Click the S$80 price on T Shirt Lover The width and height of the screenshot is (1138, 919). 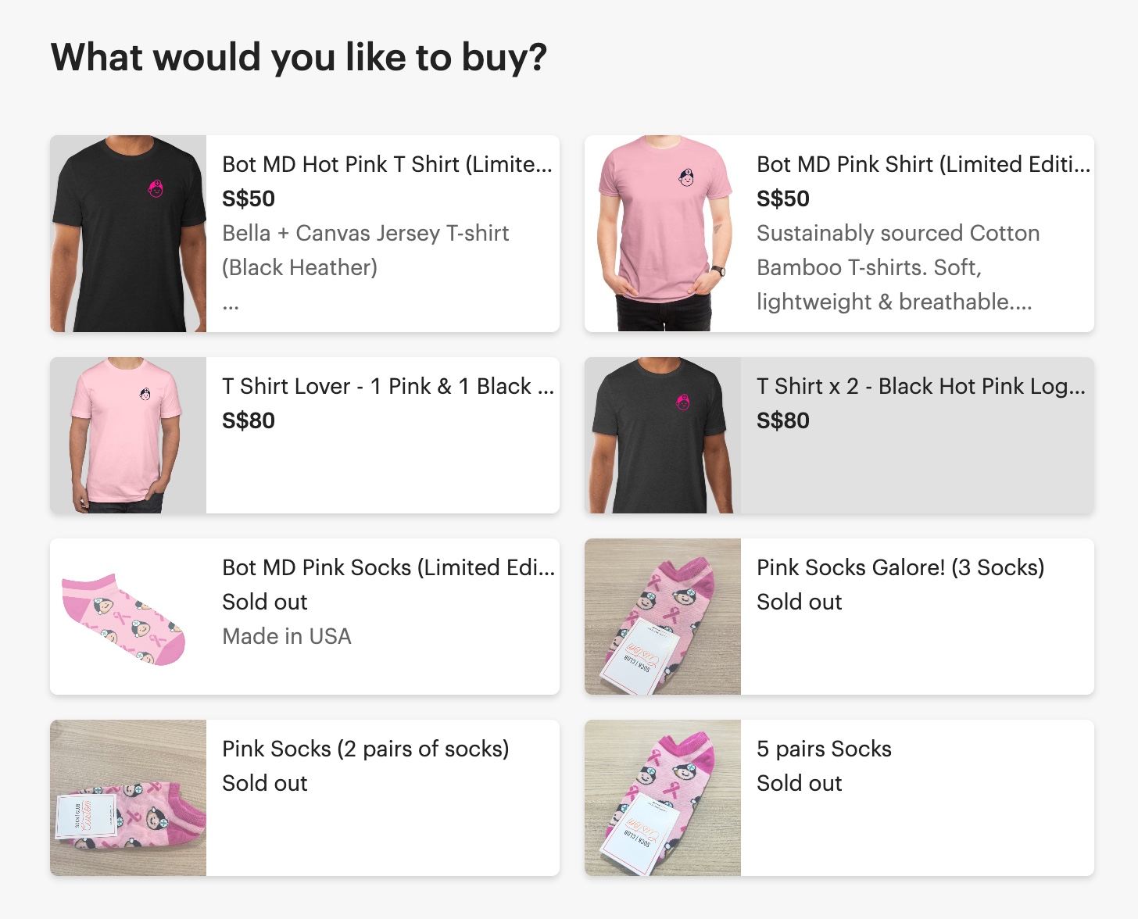click(x=249, y=420)
